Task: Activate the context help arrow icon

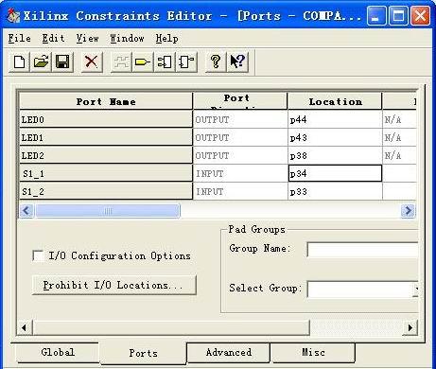Action: pyautogui.click(x=237, y=61)
